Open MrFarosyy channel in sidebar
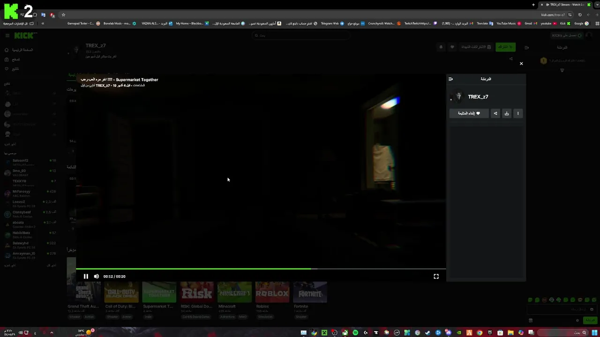Image resolution: width=600 pixels, height=337 pixels. click(x=29, y=193)
